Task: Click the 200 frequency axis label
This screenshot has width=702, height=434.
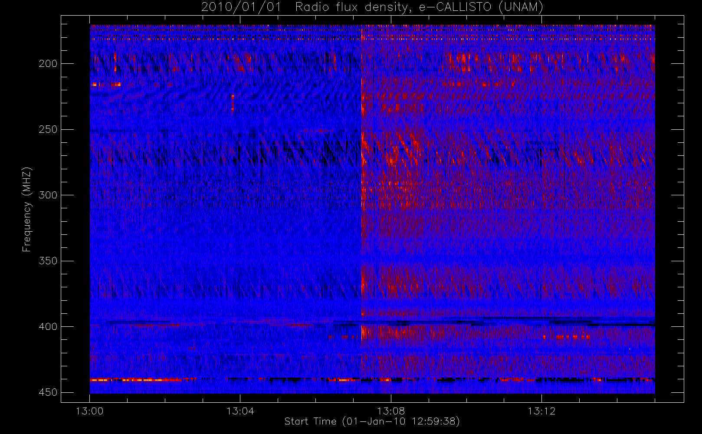Action: (48, 64)
